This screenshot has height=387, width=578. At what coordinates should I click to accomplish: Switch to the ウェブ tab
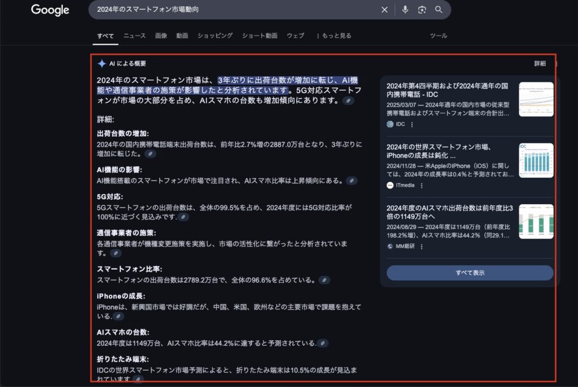pos(296,36)
